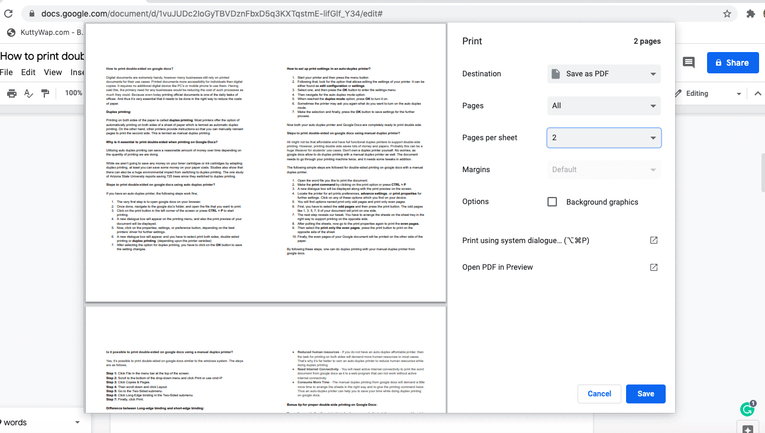Viewport: 765px width, 433px height.
Task: Enable Background graphics printing
Action: tap(552, 201)
